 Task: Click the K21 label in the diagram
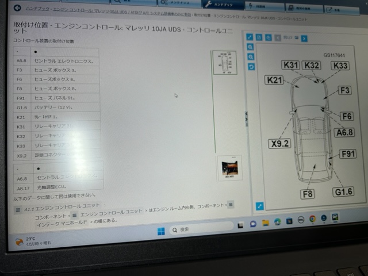[274, 80]
